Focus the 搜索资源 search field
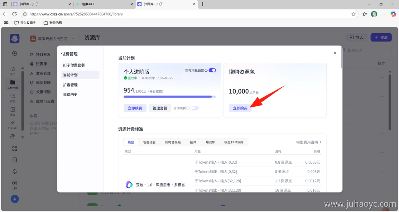This screenshot has height=212, width=399. pos(367,50)
